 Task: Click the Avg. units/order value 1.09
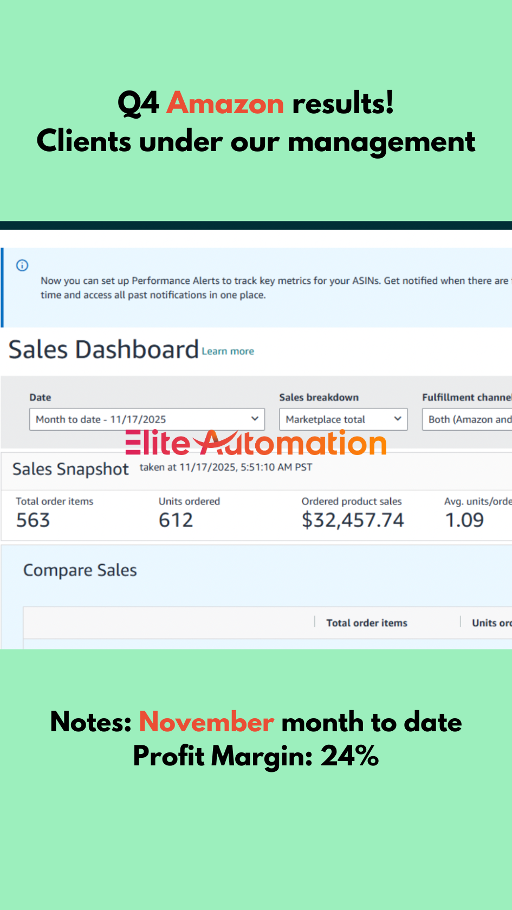464,520
